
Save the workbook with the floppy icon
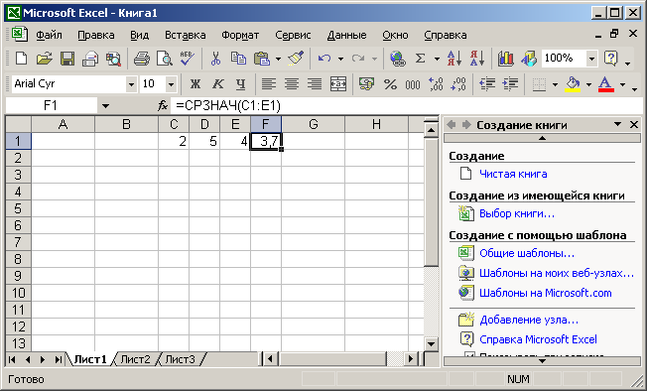click(x=67, y=59)
